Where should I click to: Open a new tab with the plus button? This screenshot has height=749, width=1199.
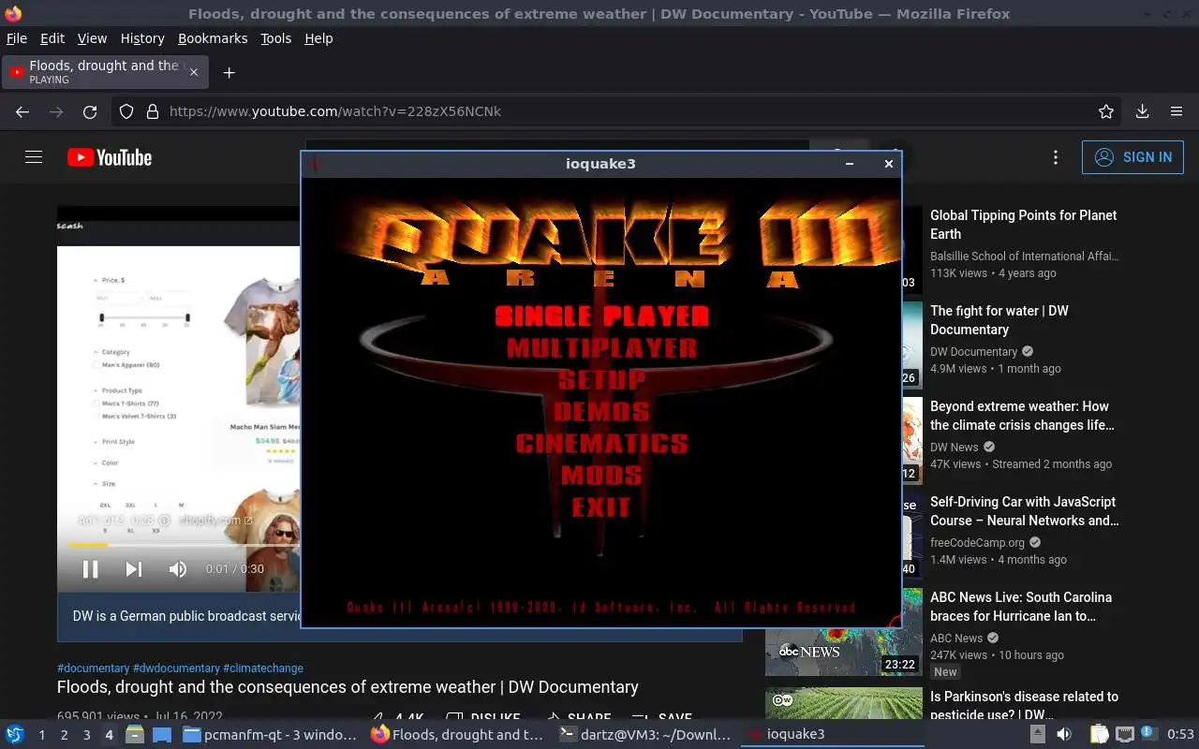pos(229,72)
